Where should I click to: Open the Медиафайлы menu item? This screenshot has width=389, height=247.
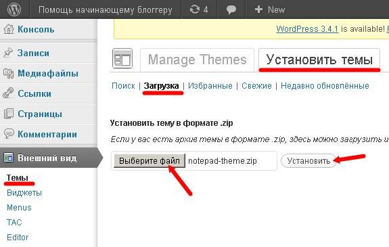48,74
